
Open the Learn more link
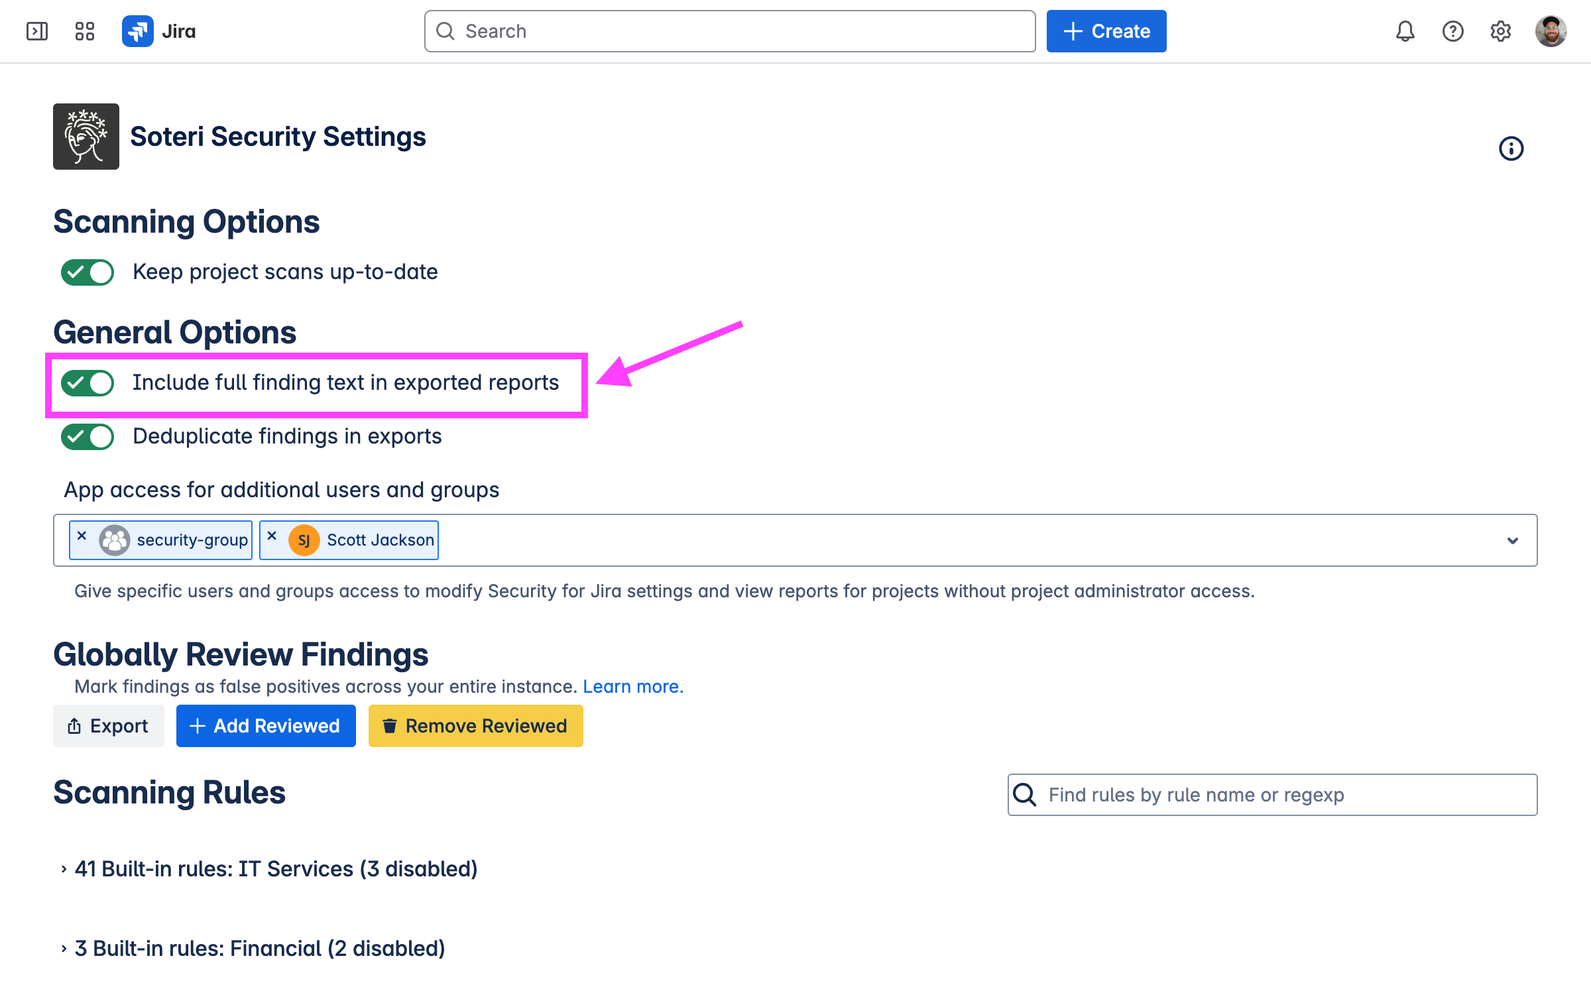point(632,687)
